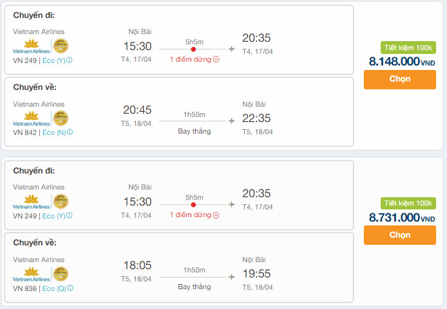Expand '1 điểm dừng' plus icon in first itinerary

pos(216,59)
